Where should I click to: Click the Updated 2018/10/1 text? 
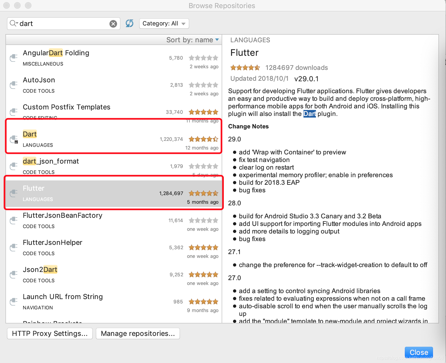tap(259, 79)
